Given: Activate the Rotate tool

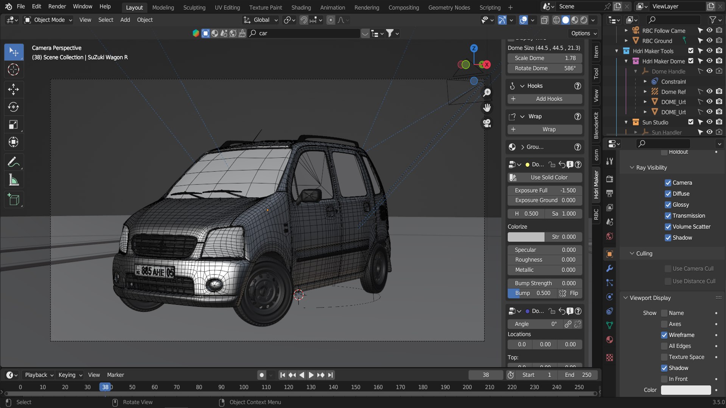Looking at the screenshot, I should tap(14, 107).
